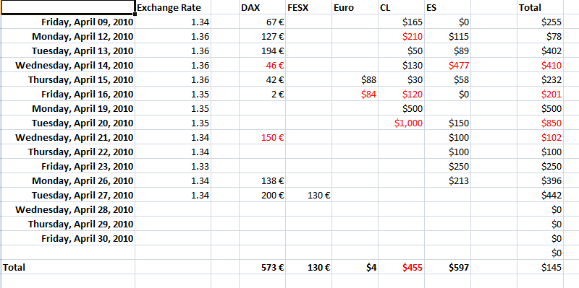Click ES column total $597
Viewport: 579px width, 288px height.
click(x=447, y=267)
